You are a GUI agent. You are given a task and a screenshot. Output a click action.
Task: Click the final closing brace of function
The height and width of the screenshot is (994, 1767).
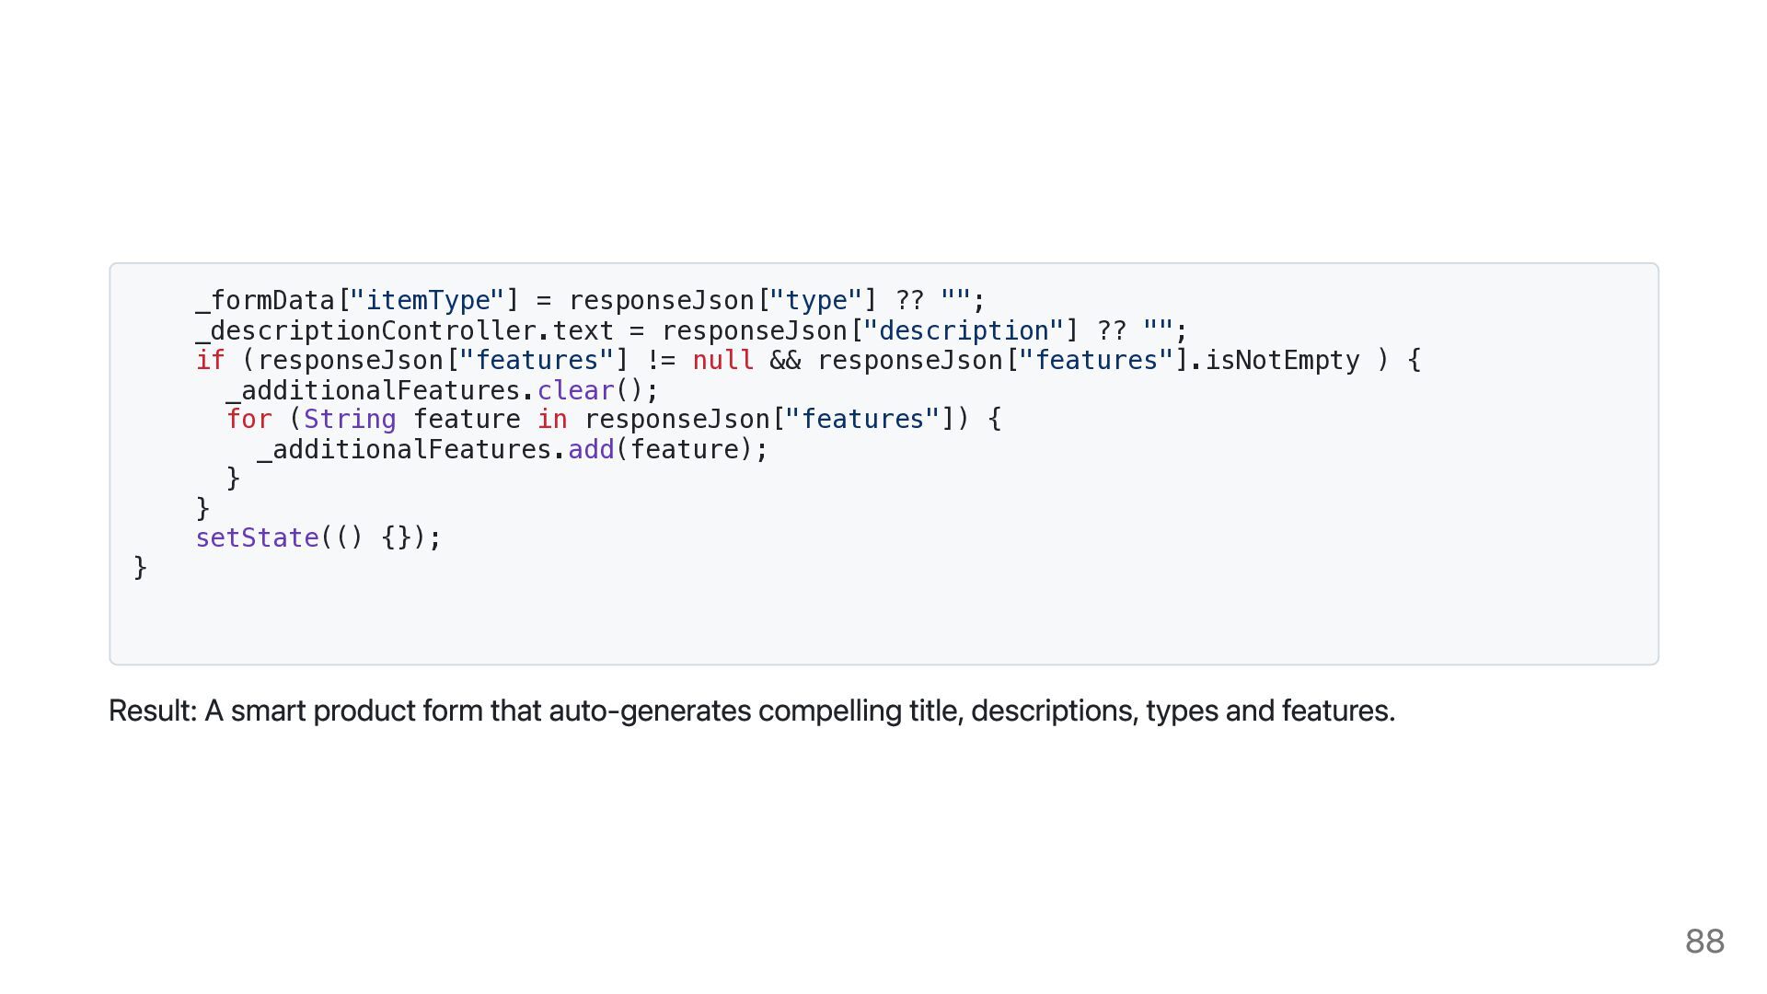tap(141, 567)
